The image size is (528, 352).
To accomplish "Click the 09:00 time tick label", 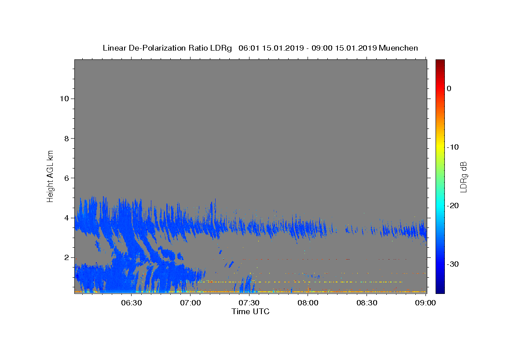I will pyautogui.click(x=425, y=303).
